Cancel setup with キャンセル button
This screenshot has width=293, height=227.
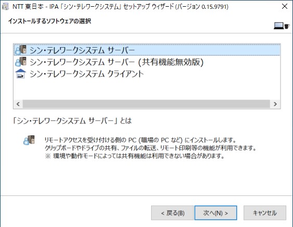(x=265, y=213)
